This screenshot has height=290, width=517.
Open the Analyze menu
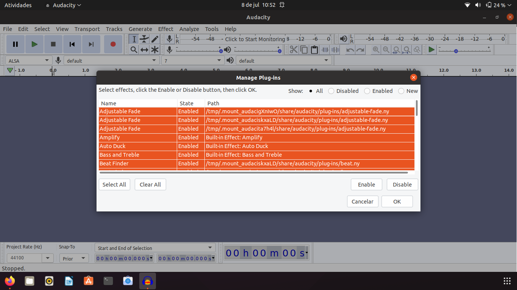189,29
